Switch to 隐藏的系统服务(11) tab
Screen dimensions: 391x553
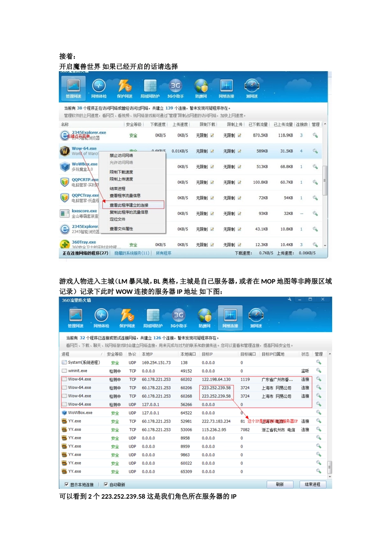[x=132, y=253]
